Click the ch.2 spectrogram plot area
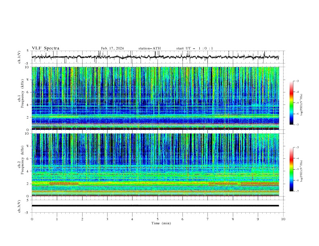Screen dimensions: 319x246 [155, 165]
